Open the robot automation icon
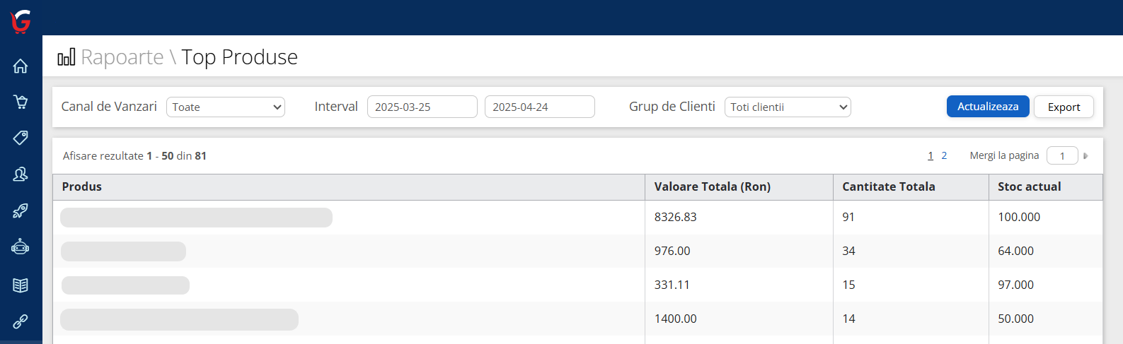The height and width of the screenshot is (344, 1123). click(x=21, y=247)
